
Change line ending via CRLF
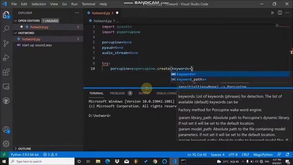pyautogui.click(x=245, y=154)
